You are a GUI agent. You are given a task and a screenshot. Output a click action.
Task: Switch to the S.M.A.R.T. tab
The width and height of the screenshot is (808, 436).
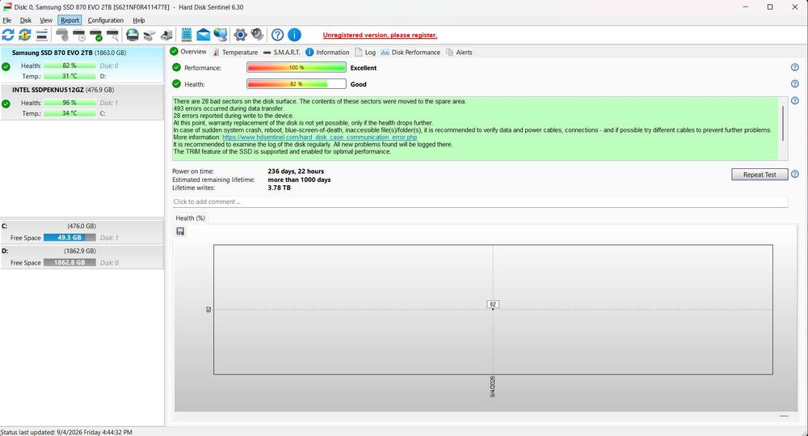[281, 52]
